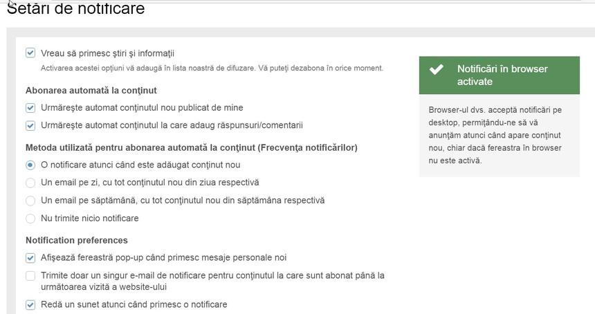Viewport: 595px width, 314px height.
Task: Select 'Nu trimite nicio notificare' radio button
Action: (30, 219)
